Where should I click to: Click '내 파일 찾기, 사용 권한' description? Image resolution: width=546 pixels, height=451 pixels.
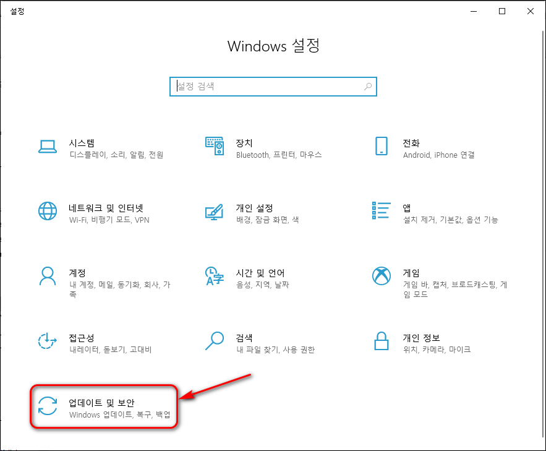click(275, 350)
